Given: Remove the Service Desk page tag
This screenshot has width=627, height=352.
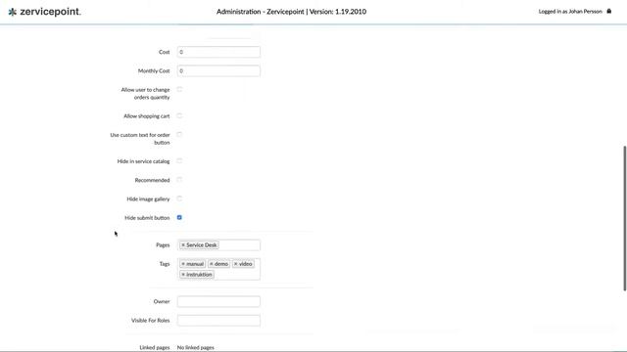Looking at the screenshot, I should 183,245.
